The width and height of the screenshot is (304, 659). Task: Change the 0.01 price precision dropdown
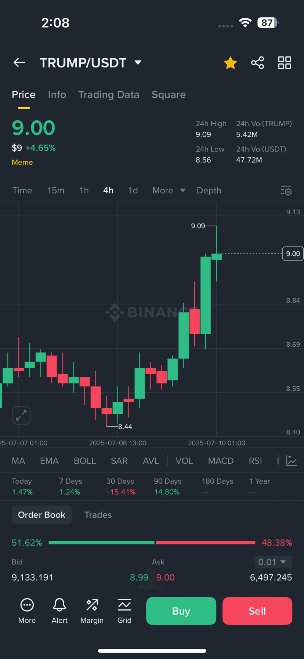tap(274, 562)
